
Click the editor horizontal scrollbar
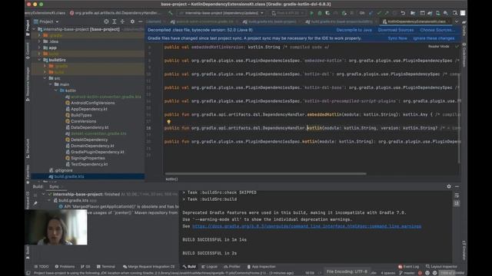pyautogui.click(x=265, y=174)
